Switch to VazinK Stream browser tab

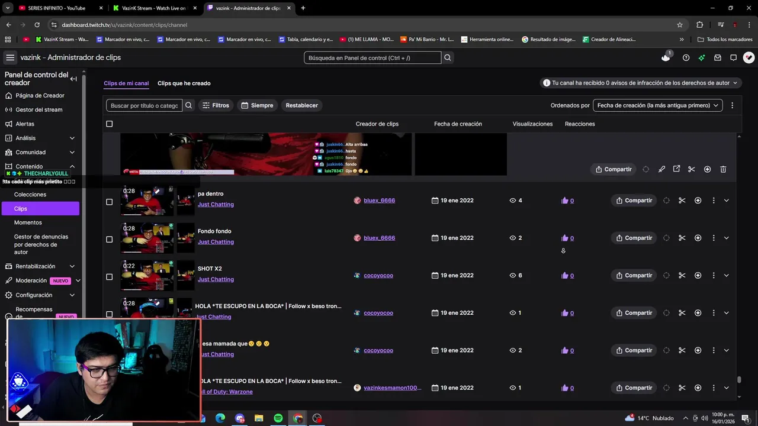[x=154, y=8]
